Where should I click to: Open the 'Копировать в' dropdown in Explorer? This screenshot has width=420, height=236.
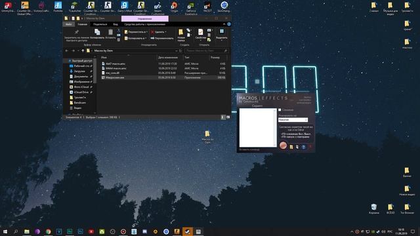pyautogui.click(x=135, y=38)
